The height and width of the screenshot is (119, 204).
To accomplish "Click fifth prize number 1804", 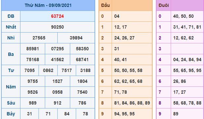I will pyautogui.click(x=82, y=81).
